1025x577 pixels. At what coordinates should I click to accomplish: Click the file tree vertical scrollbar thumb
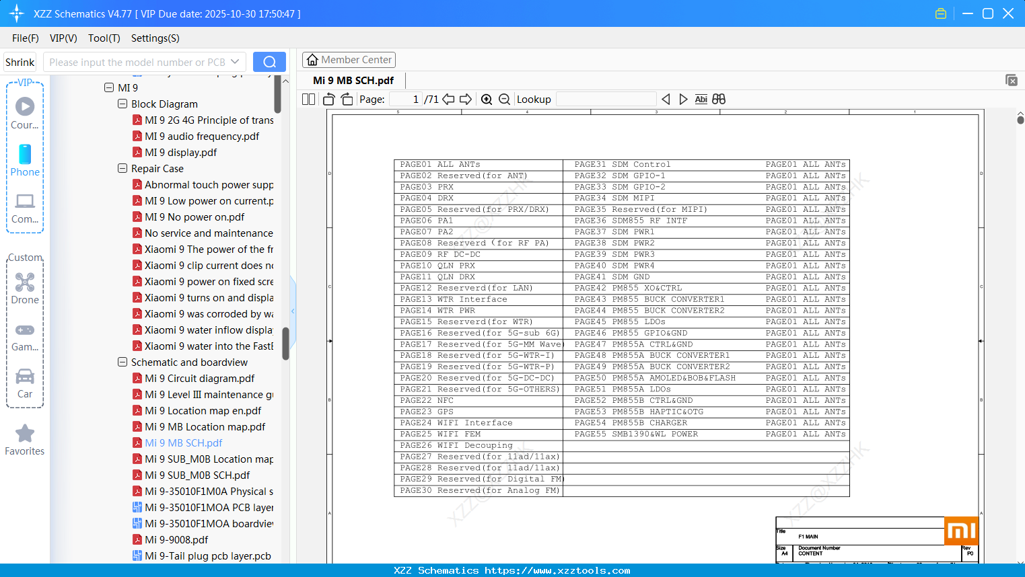[285, 344]
